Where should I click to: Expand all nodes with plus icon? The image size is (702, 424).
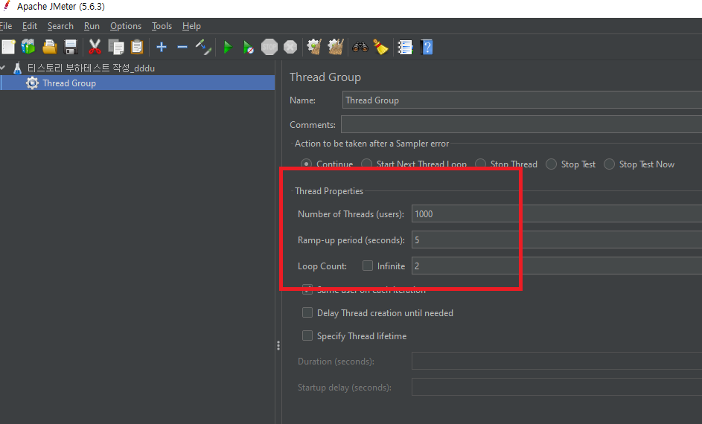click(162, 47)
